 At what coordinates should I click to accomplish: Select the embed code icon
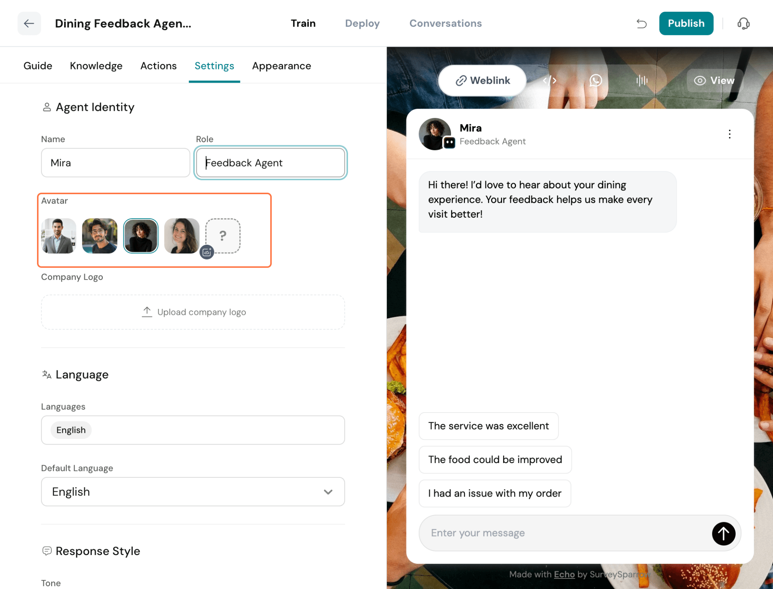(x=550, y=80)
